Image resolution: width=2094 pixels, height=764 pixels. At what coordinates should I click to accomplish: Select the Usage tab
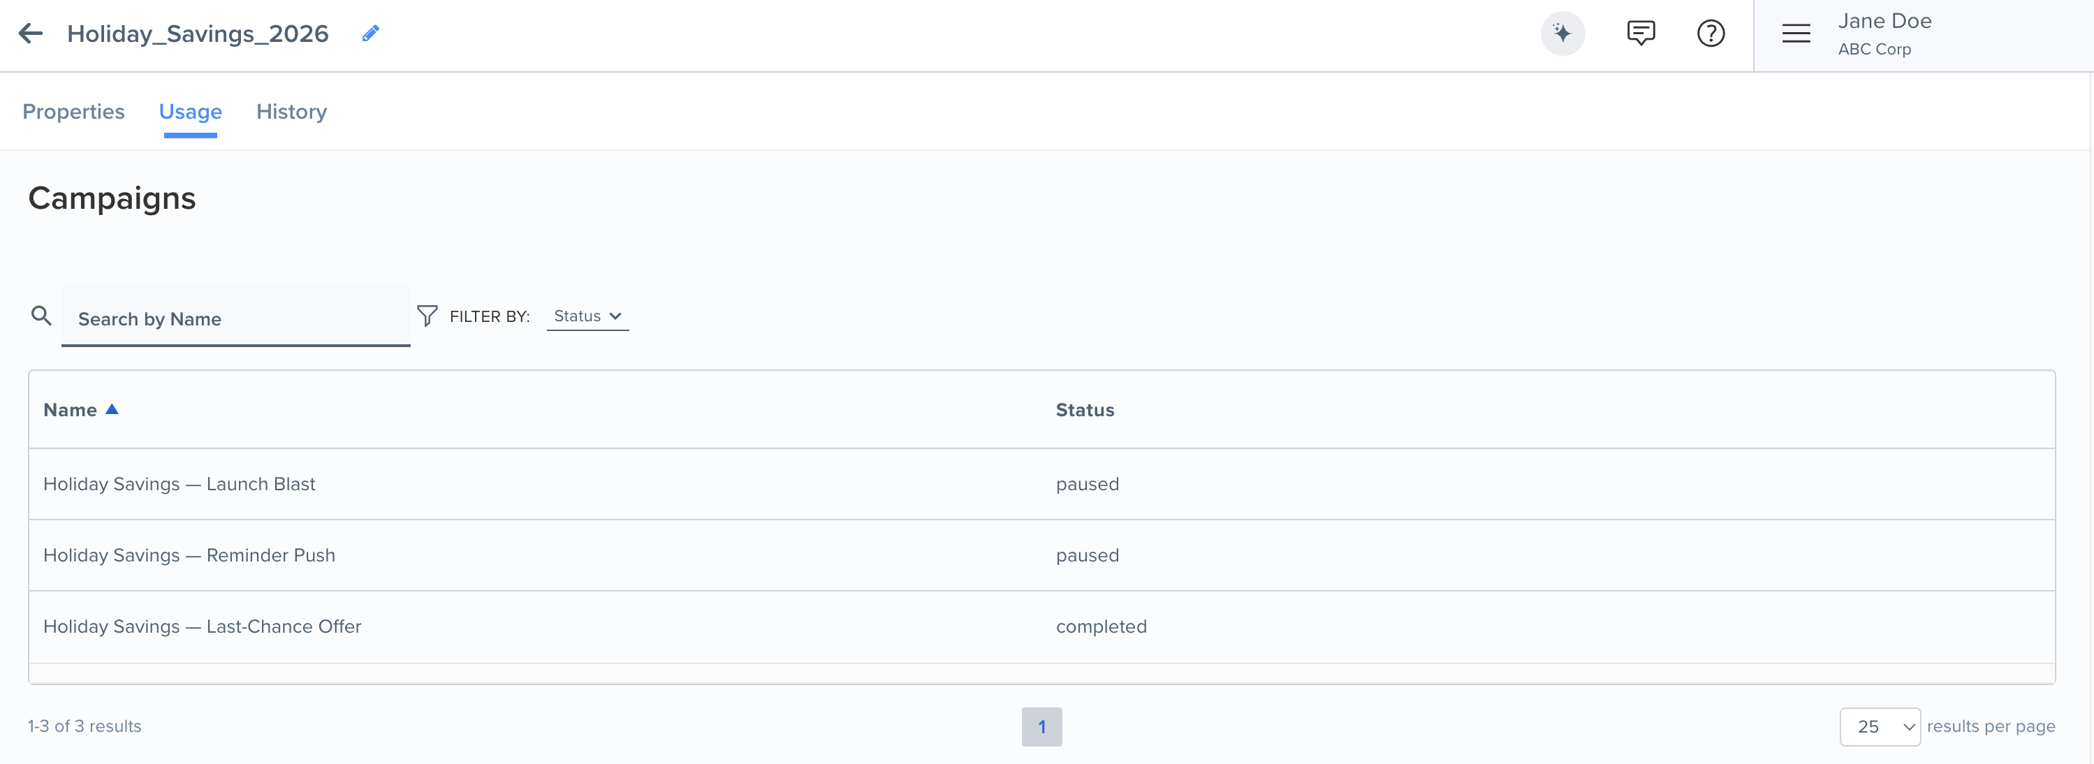tap(190, 111)
